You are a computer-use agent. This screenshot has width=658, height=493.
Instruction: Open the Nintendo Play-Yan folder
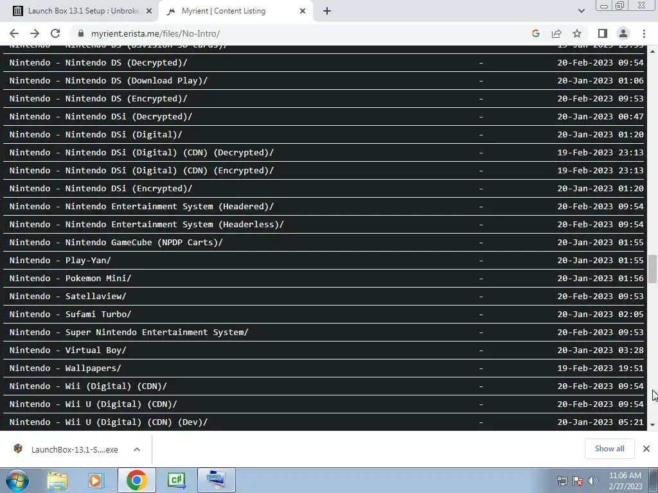click(60, 261)
